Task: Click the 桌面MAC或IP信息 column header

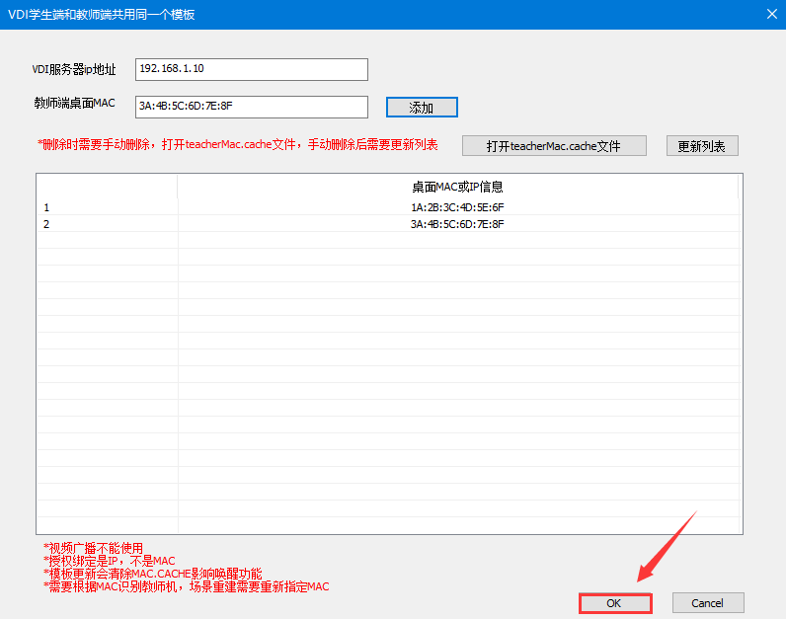Action: click(458, 187)
